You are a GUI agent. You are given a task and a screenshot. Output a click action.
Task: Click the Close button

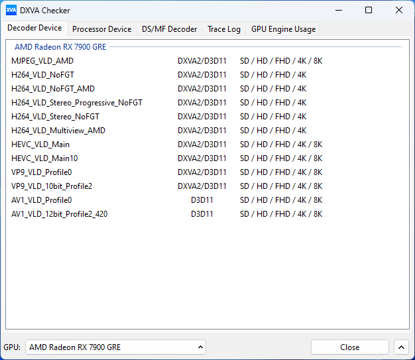349,347
